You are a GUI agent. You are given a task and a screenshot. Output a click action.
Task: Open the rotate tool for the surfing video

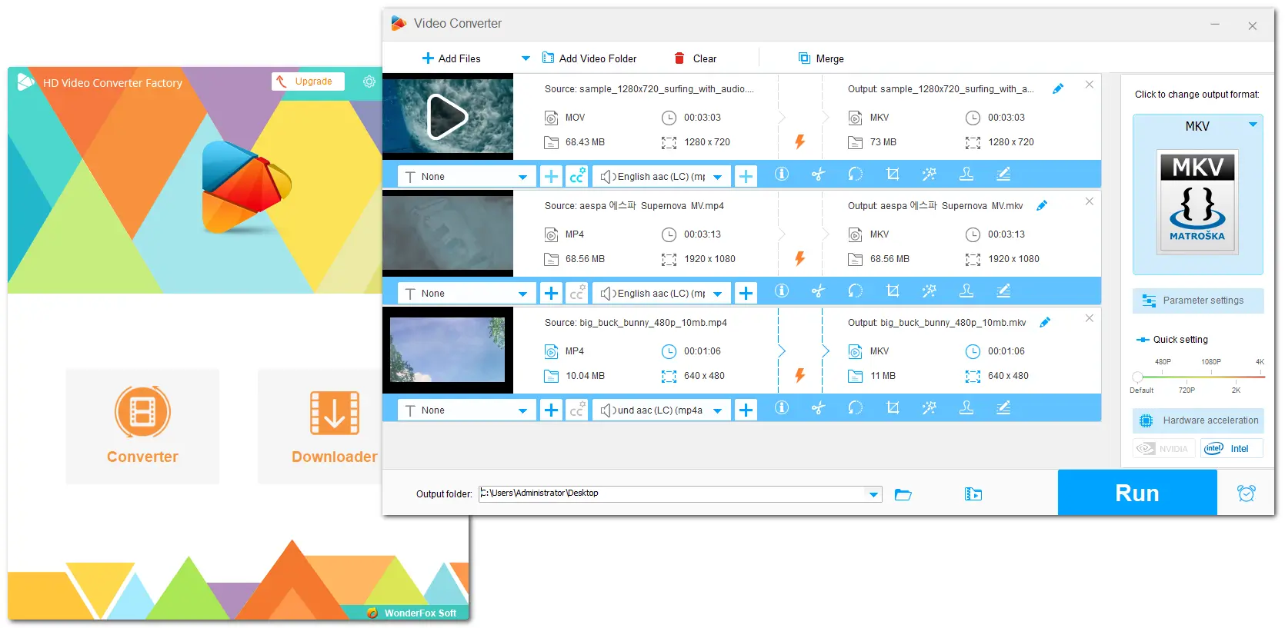855,174
